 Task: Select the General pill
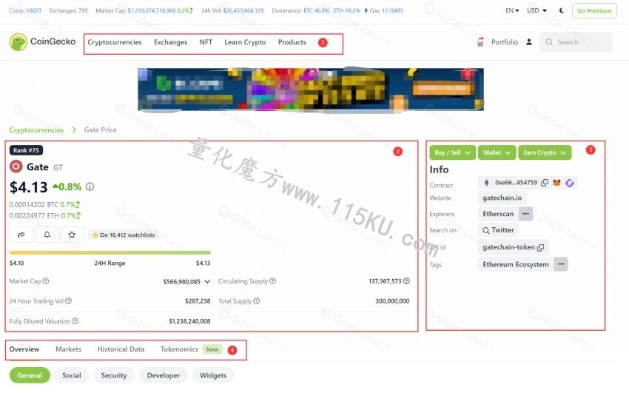click(30, 375)
